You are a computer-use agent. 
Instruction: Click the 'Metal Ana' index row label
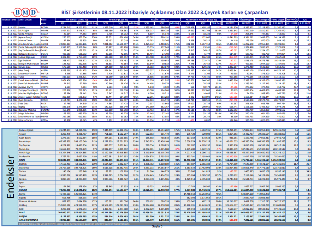pyautogui.click(x=24, y=149)
